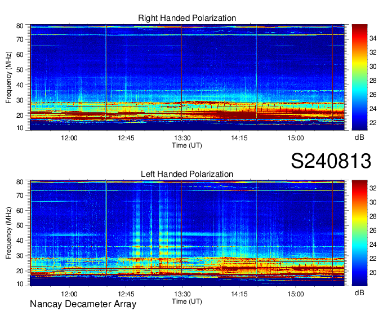This screenshot has width=383, height=311.
Task: Click the 50 MHz tick on upper frequency axis
Action: (20, 70)
